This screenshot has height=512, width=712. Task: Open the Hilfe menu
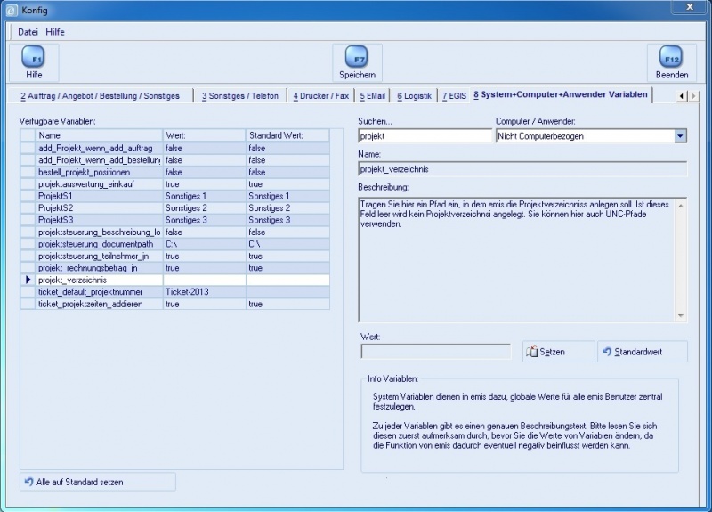coord(55,32)
